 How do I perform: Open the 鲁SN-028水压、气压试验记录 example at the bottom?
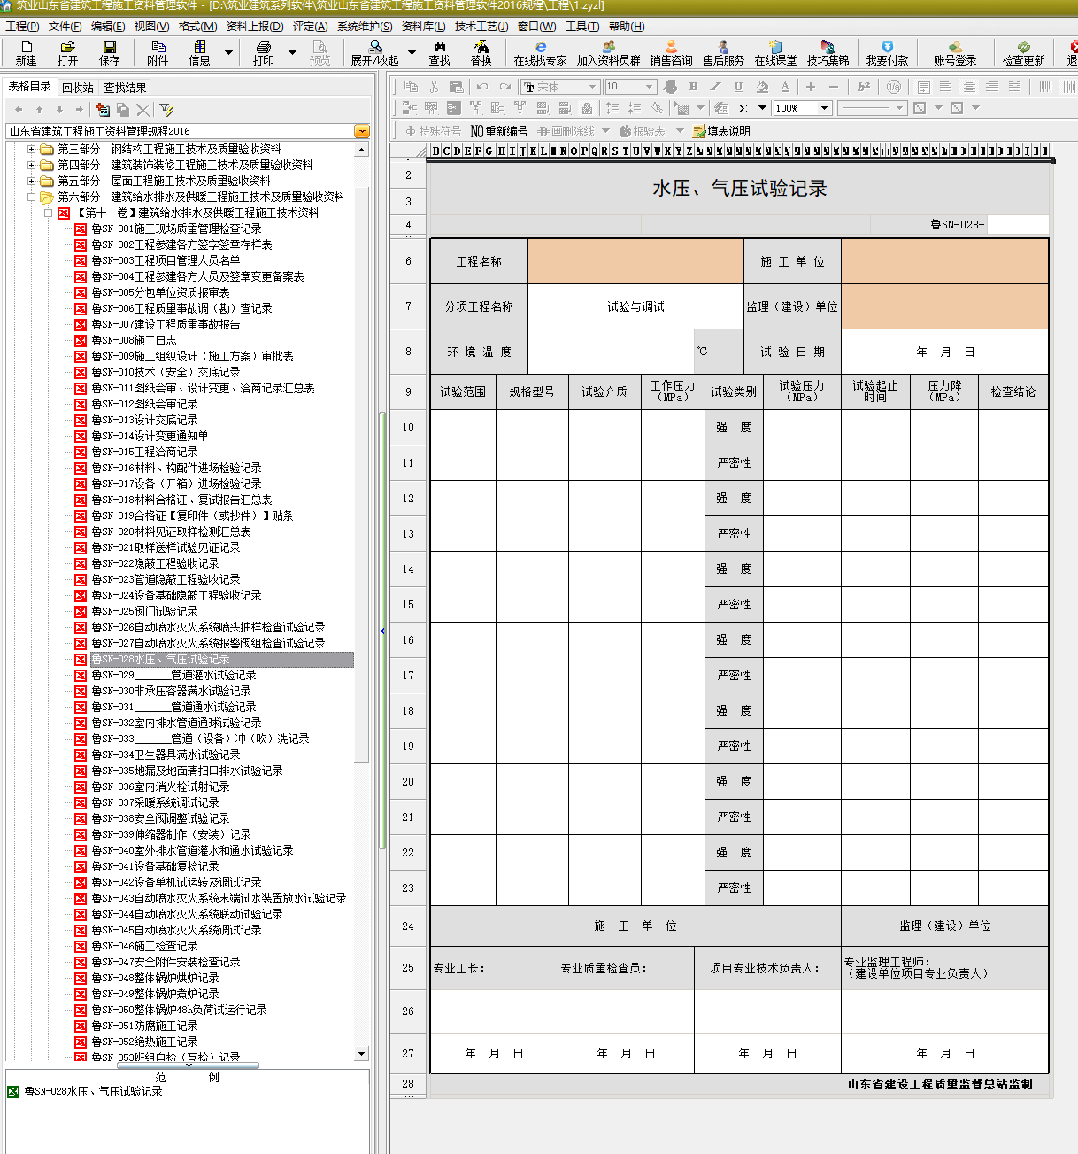93,1091
